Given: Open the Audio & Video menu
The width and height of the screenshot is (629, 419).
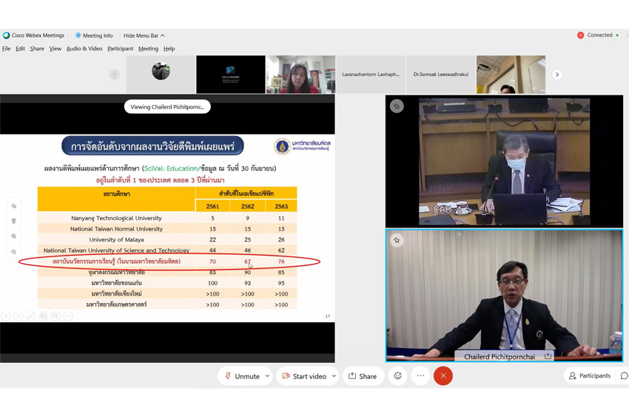Looking at the screenshot, I should tap(84, 49).
